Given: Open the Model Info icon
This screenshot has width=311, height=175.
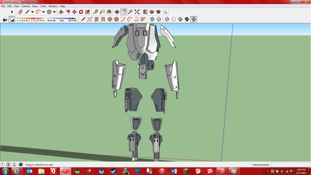Looking at the screenshot, I should (5, 19).
